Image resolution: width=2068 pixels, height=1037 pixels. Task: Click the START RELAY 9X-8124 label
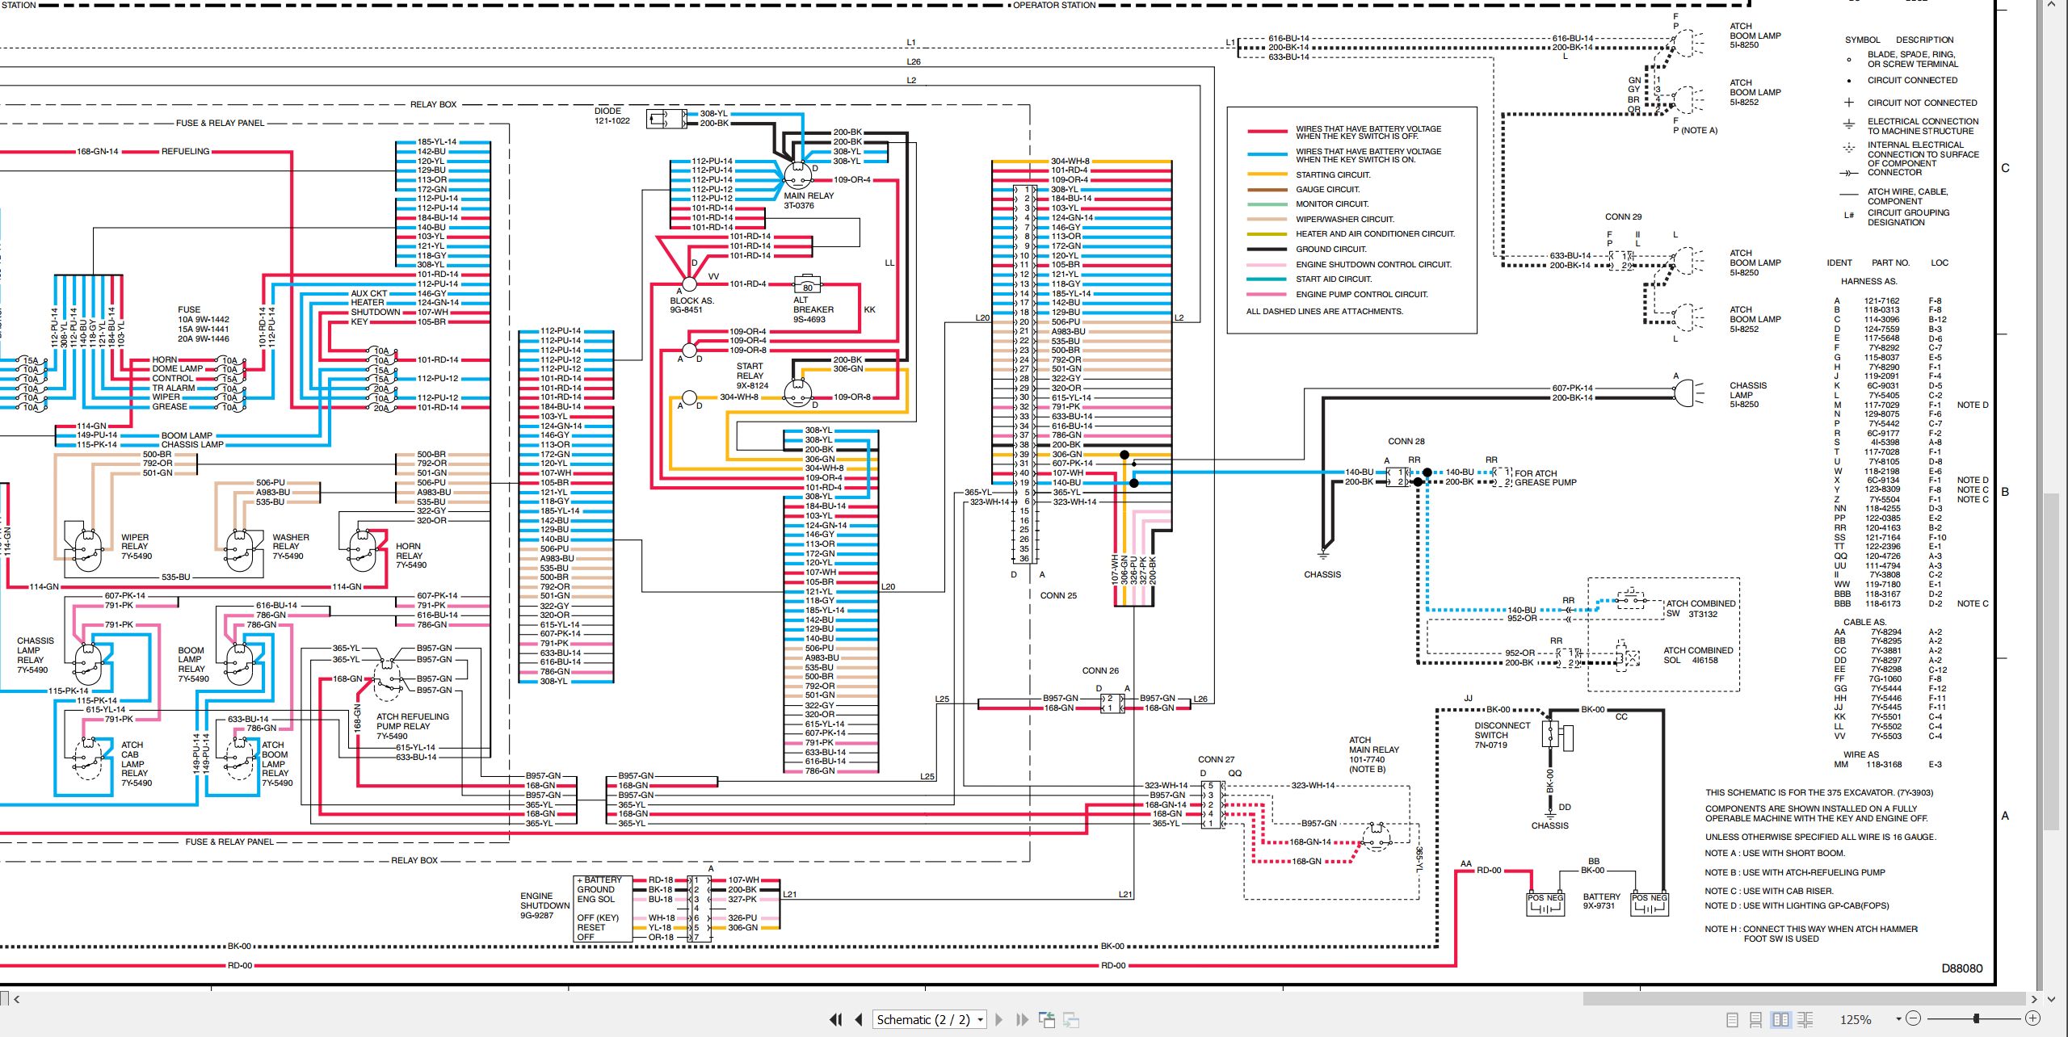[x=751, y=376]
